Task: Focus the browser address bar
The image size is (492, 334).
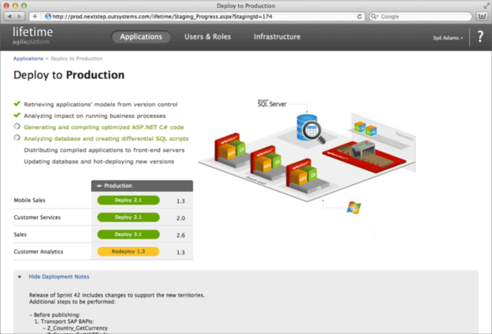Action: (197, 16)
